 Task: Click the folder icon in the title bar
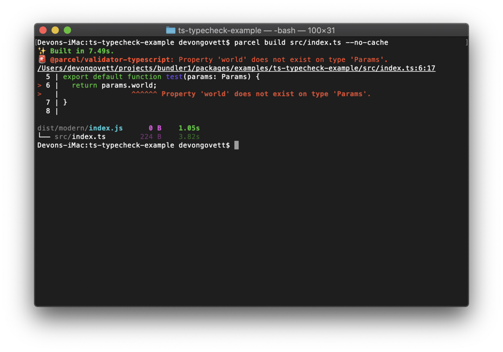171,30
